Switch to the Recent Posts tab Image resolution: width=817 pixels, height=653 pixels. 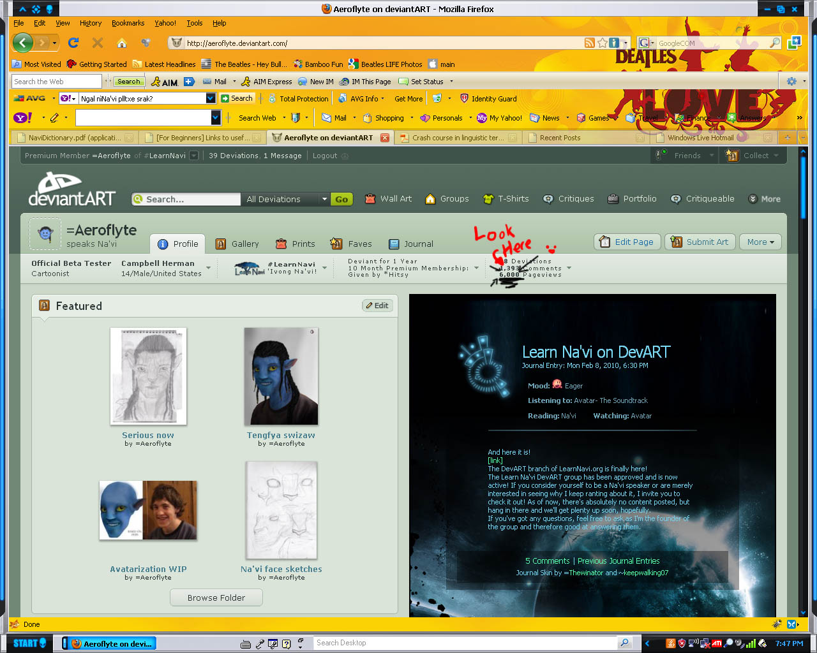(585, 138)
